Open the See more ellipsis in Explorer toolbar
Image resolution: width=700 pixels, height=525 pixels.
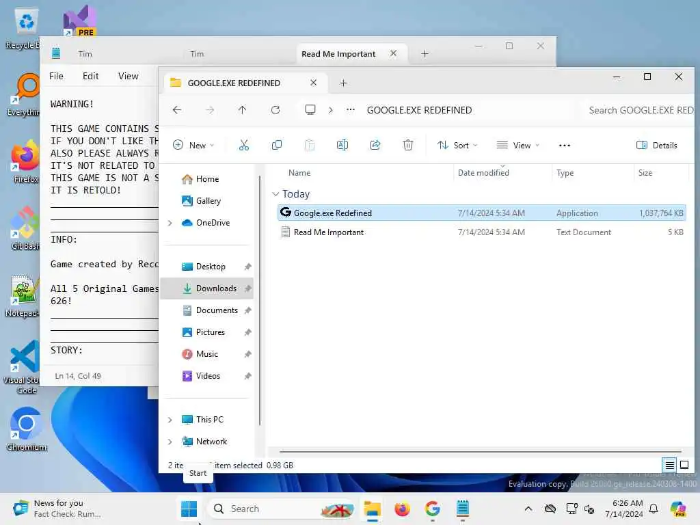[564, 145]
